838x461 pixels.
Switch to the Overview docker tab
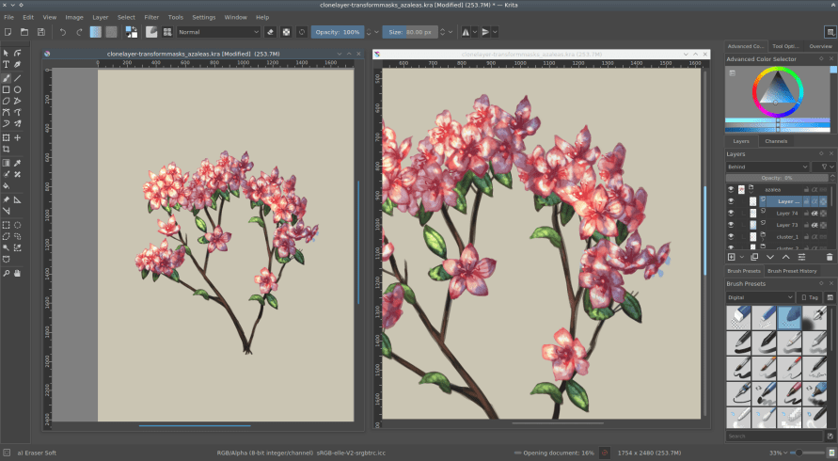tap(820, 46)
